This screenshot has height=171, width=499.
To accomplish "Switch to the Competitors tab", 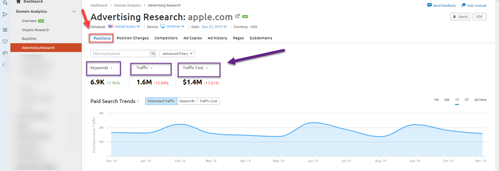I will coord(166,38).
